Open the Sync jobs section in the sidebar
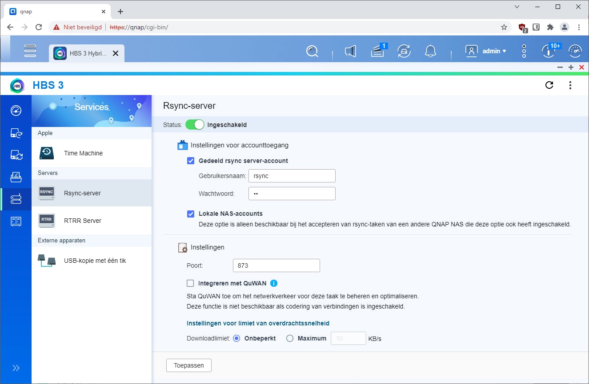The height and width of the screenshot is (384, 589). 16,155
